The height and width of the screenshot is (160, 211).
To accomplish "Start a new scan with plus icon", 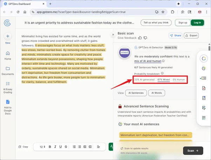I will [8, 36].
